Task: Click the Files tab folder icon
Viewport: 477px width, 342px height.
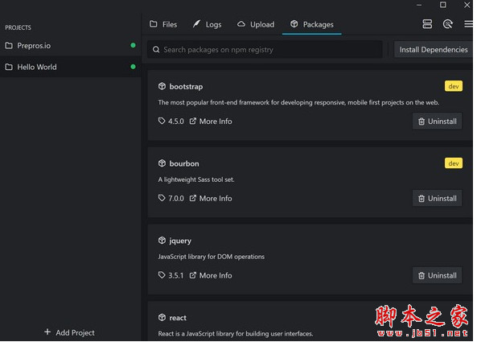Action: [154, 23]
